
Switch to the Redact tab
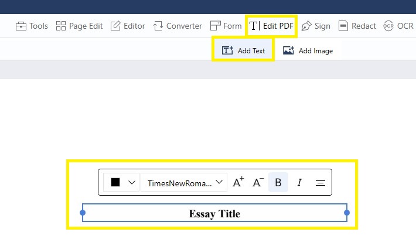pos(357,26)
